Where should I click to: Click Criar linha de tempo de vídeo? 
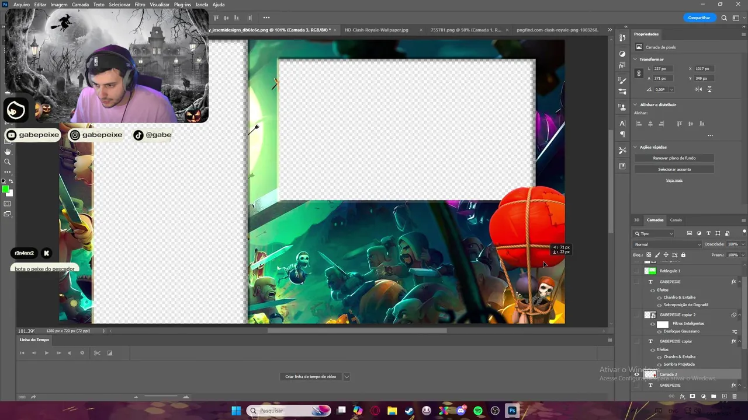[x=310, y=376]
